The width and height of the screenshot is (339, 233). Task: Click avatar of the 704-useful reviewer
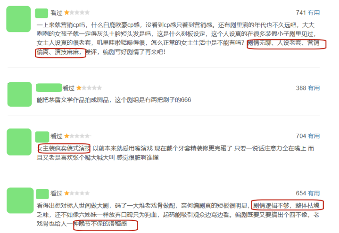(x=19, y=142)
